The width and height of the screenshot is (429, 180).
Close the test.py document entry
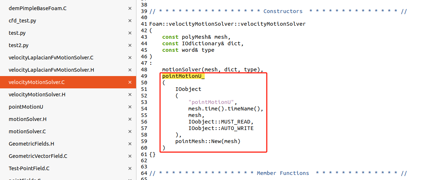(x=130, y=33)
